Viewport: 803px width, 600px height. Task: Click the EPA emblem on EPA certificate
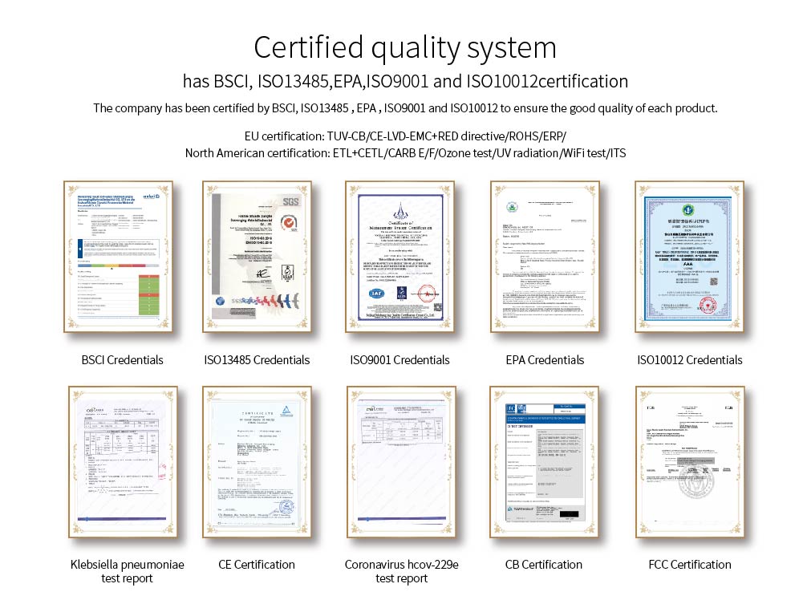(x=511, y=207)
